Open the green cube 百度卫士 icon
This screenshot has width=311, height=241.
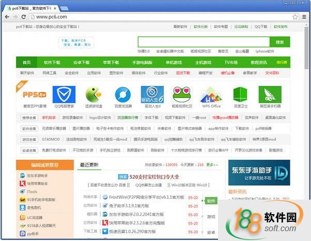[x=240, y=95]
